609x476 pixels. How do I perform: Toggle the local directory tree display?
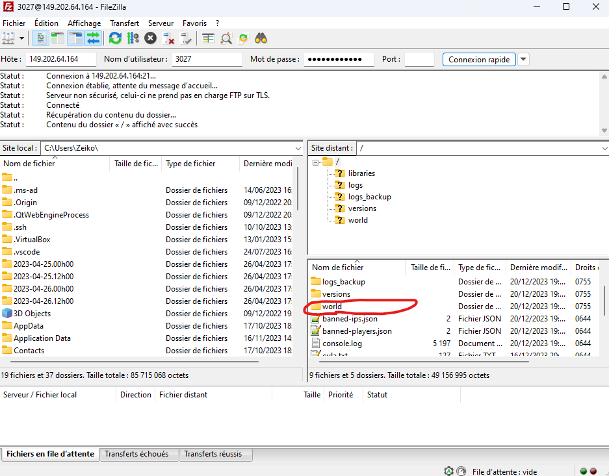coord(57,38)
